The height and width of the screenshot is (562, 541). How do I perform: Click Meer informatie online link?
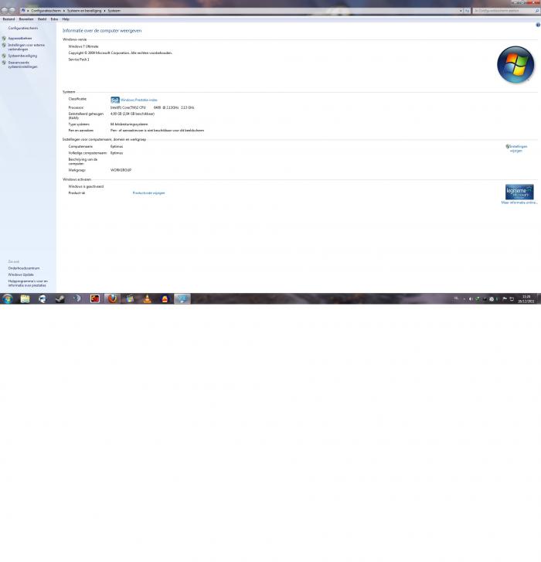[x=519, y=203]
